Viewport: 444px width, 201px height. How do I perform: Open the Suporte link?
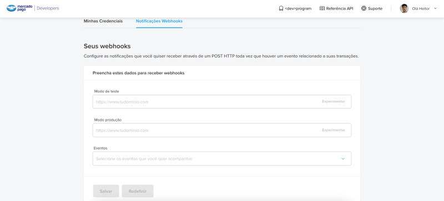[375, 8]
